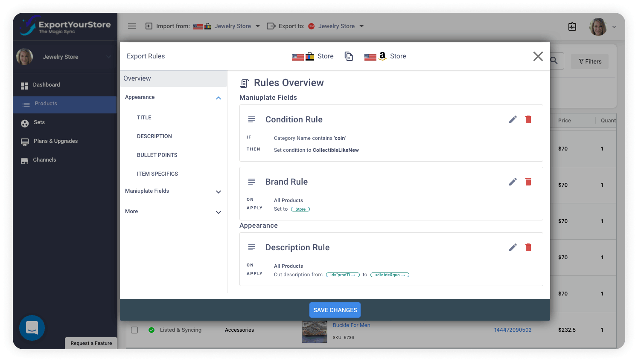Viewport: 638px width, 362px height.
Task: Select BULLET POINTS under Appearance
Action: [157, 155]
